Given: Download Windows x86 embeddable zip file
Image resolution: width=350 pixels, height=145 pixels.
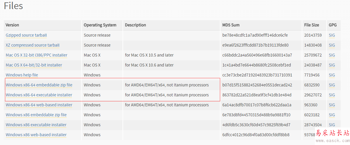Looking at the screenshot, I should 36,115.
